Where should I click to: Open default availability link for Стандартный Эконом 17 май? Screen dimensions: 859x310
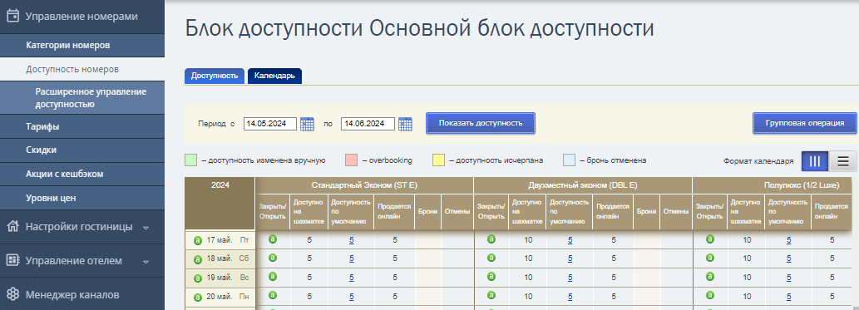coord(351,240)
